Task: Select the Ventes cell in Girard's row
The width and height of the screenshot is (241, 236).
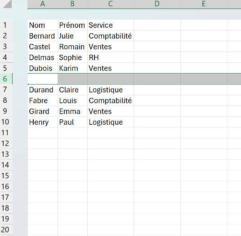Action: coord(111,111)
